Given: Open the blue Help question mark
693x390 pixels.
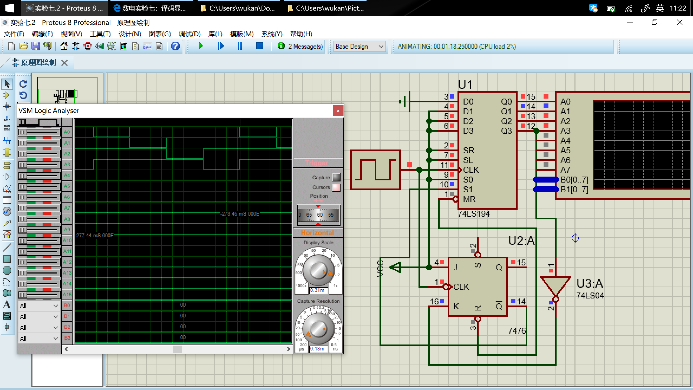Looking at the screenshot, I should coord(175,46).
